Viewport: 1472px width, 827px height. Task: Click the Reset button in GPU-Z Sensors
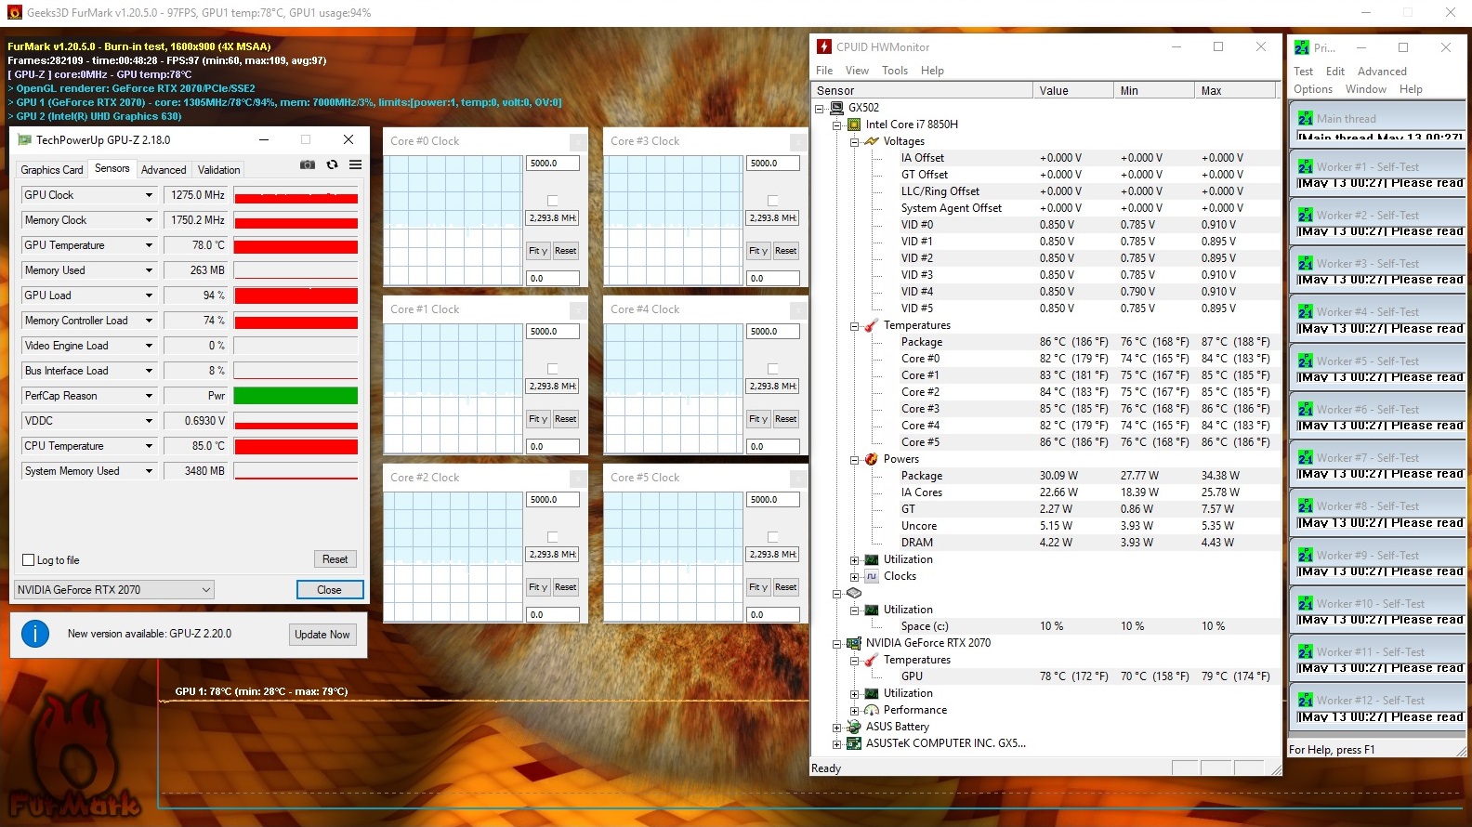tap(335, 559)
